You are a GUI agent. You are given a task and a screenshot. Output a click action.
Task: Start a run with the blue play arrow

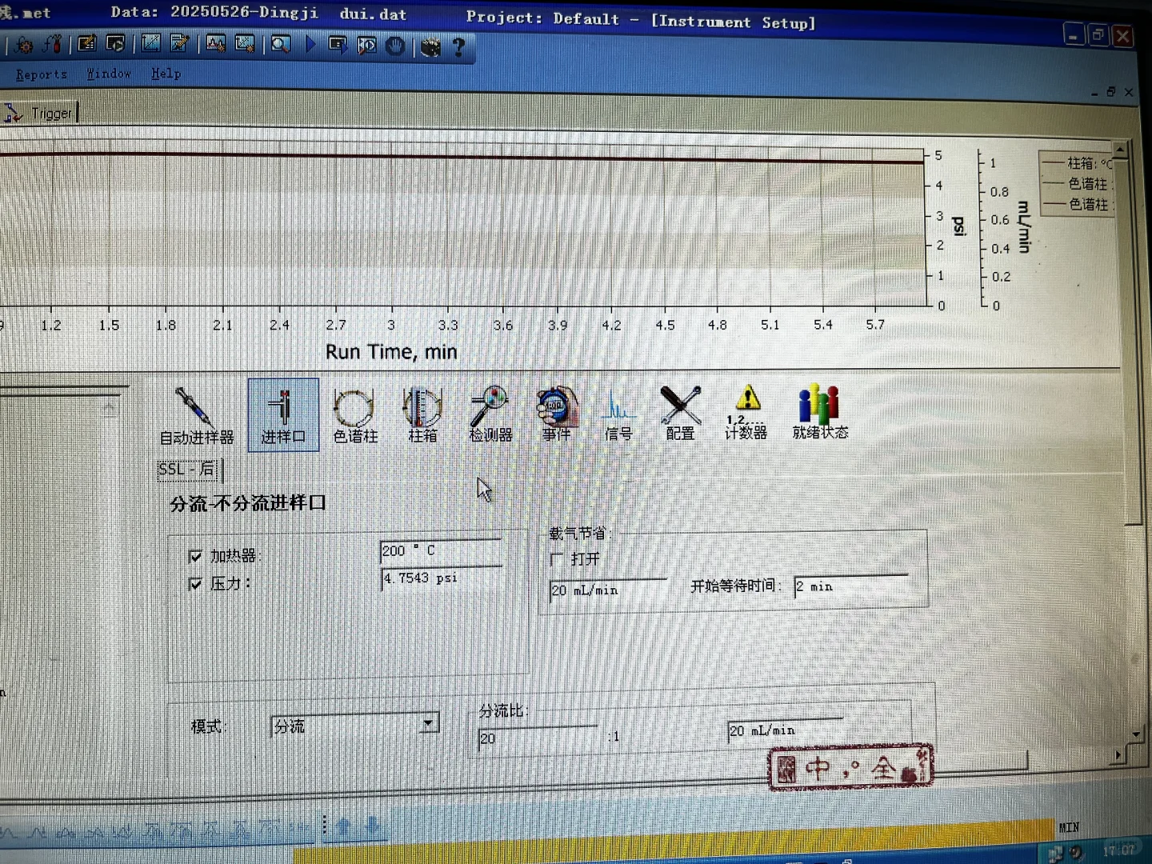pos(310,46)
